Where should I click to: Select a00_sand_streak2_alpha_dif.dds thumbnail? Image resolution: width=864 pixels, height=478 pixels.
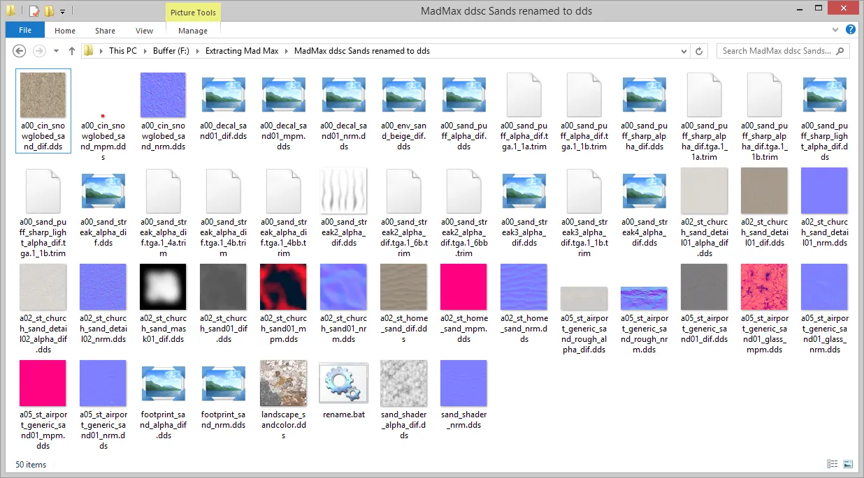(x=344, y=191)
